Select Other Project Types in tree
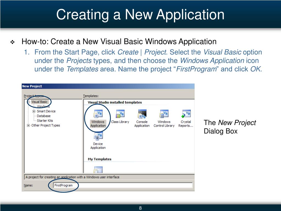Viewport: 281px width, 211px height. pos(46,125)
